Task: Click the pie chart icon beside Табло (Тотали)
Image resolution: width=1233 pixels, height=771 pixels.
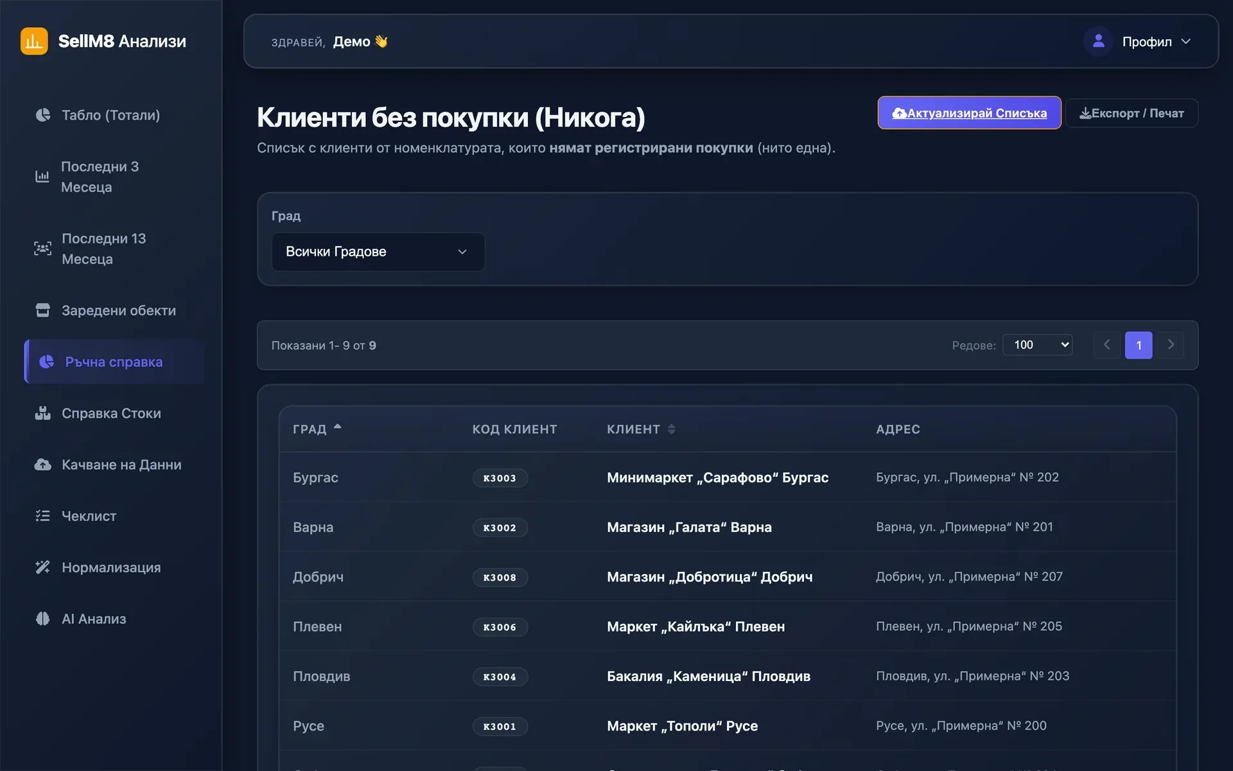Action: click(43, 115)
